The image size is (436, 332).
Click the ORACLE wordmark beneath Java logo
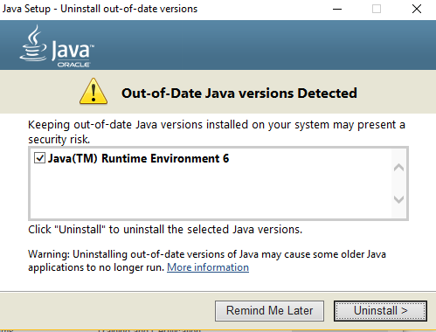73,65
